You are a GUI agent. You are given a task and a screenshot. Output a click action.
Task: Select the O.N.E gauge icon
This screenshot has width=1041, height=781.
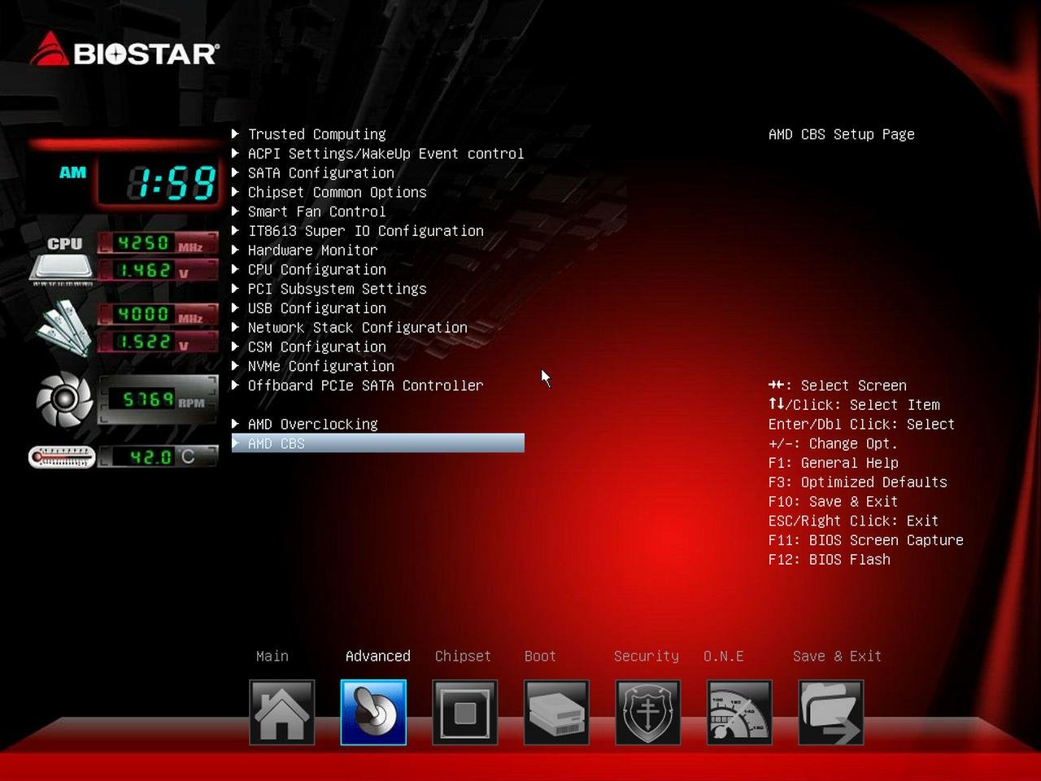tap(739, 713)
